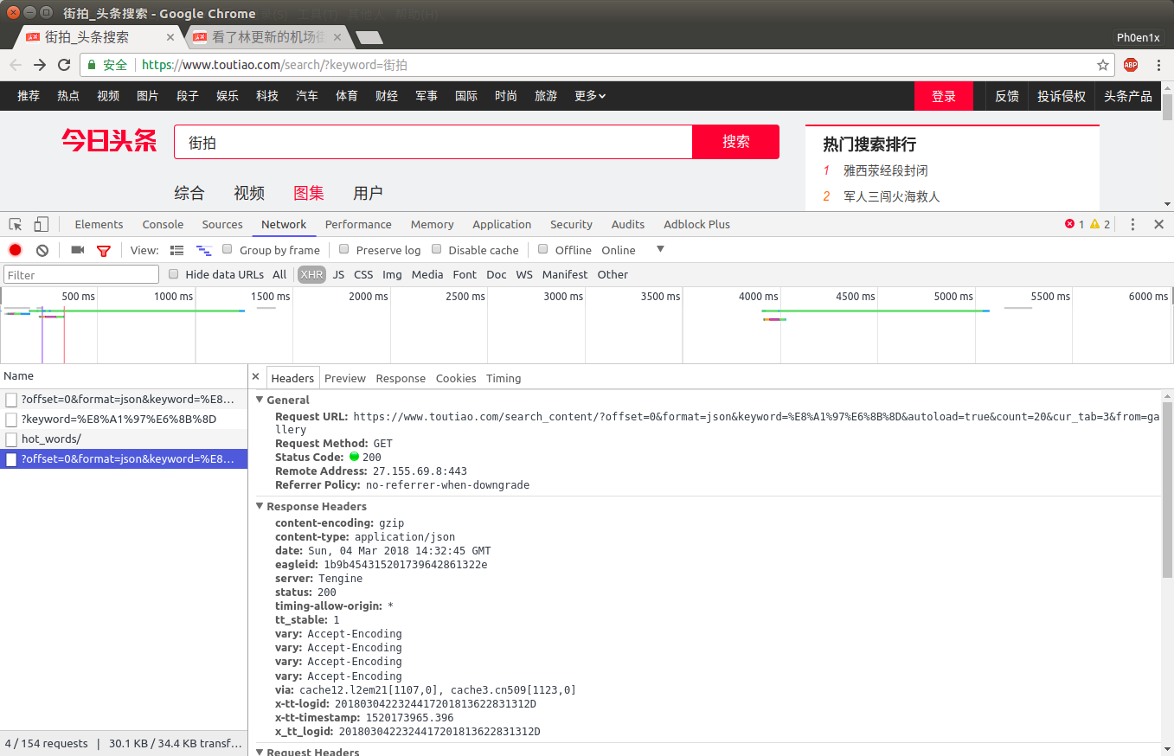Collapse the General section
Screen dimensions: 1174x756
tap(260, 400)
